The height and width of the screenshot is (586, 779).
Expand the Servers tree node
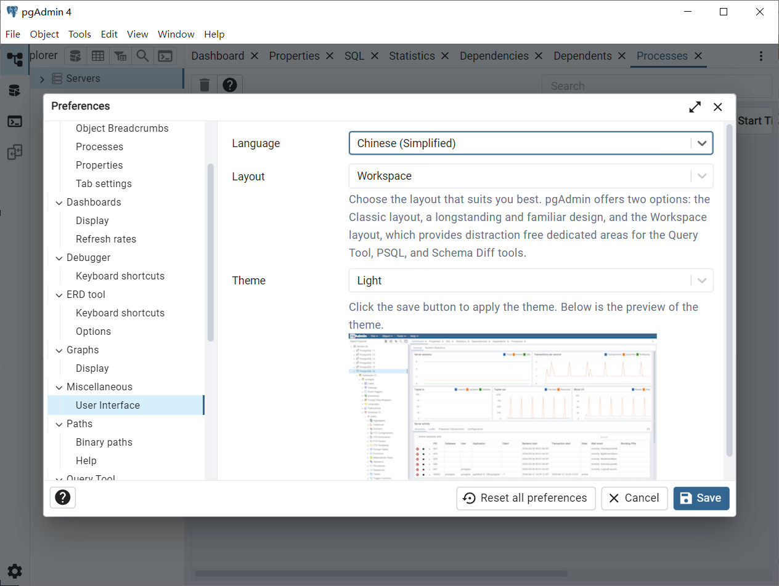42,79
